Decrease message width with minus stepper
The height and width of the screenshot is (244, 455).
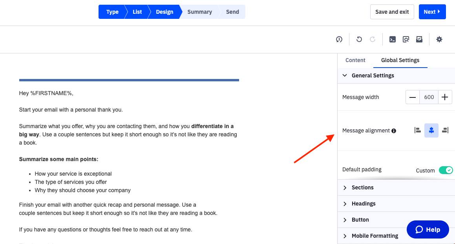click(x=413, y=97)
